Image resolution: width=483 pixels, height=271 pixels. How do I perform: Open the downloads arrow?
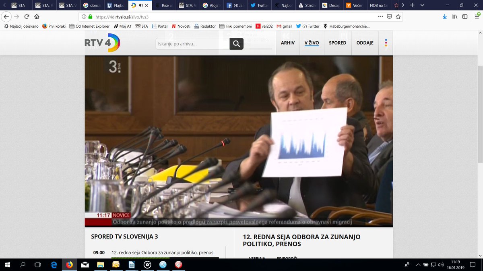[444, 16]
